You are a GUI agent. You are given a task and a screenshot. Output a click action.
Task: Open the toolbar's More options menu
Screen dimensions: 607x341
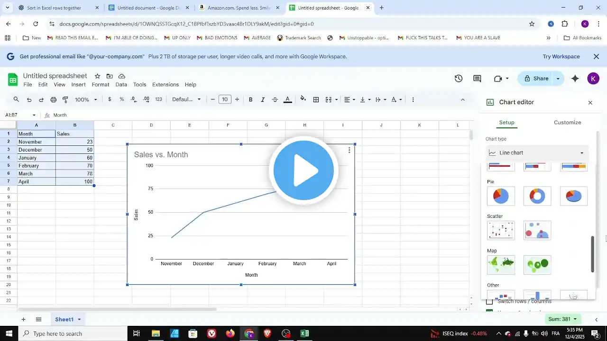[413, 99]
